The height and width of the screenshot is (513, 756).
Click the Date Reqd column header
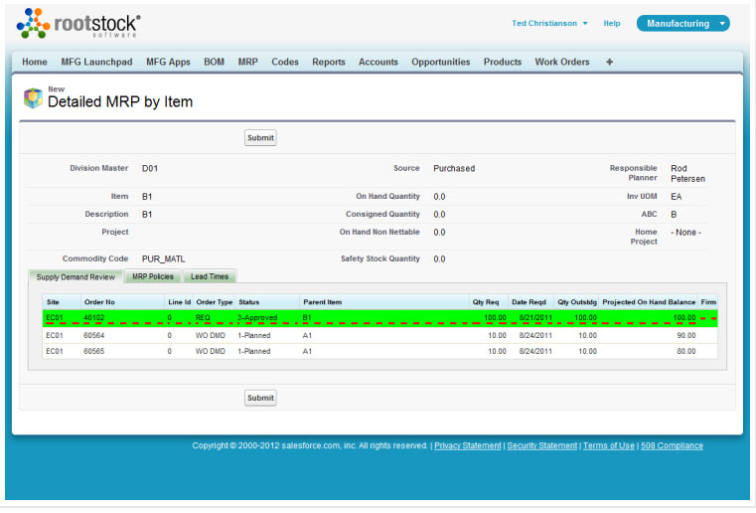coord(530,302)
